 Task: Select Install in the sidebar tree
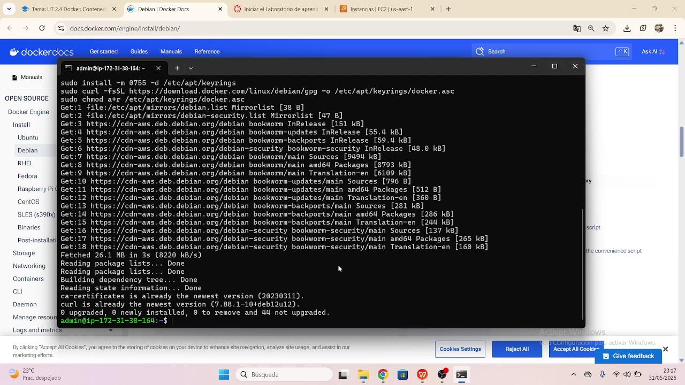(x=21, y=125)
